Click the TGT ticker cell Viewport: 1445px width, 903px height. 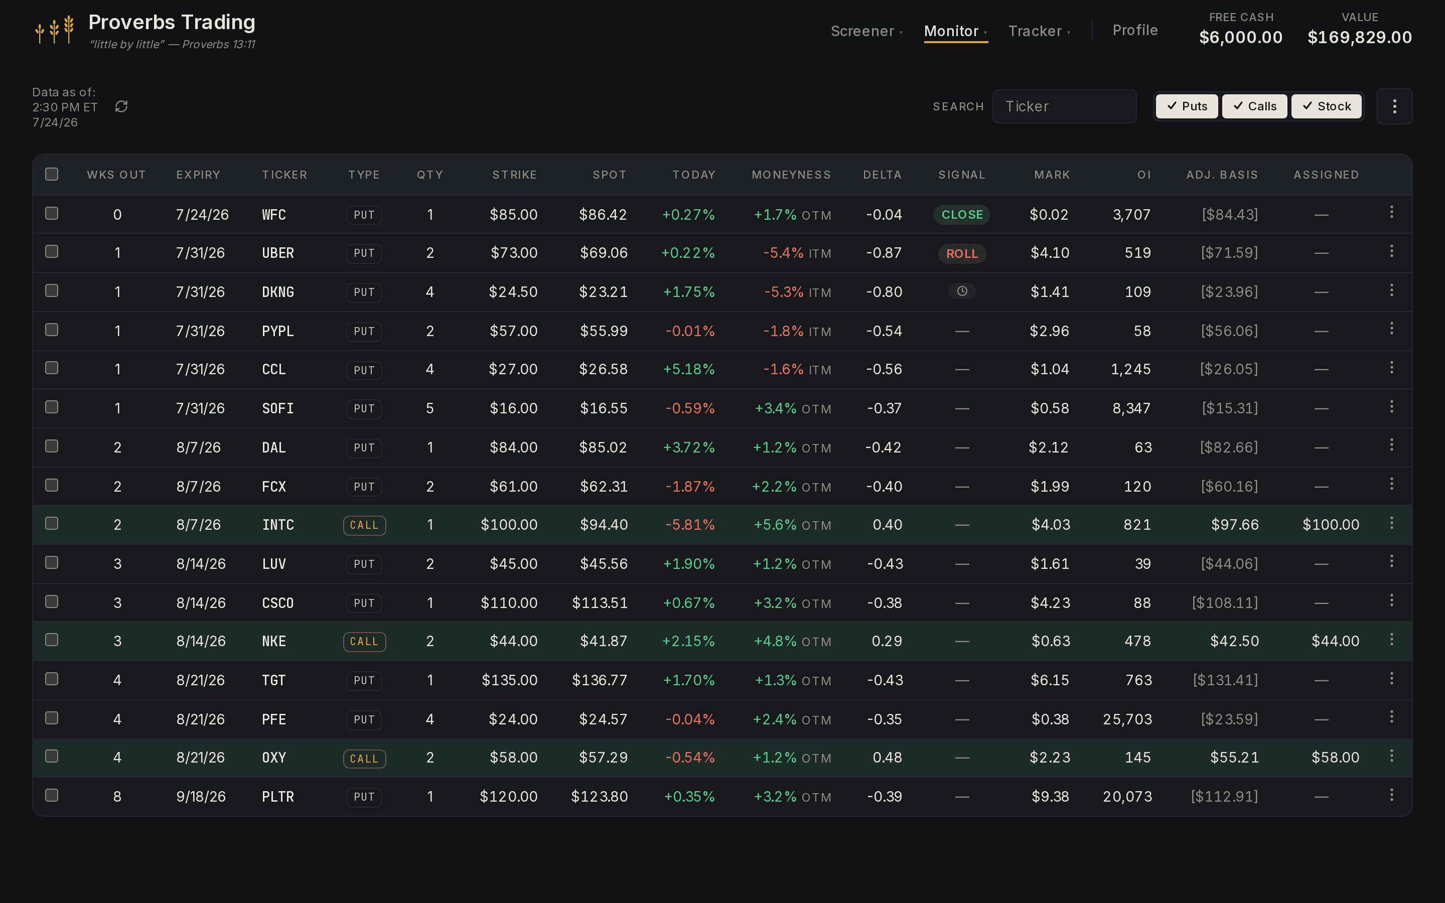point(273,680)
